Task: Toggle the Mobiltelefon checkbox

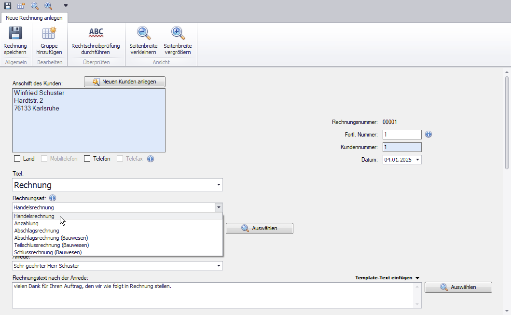Action: pyautogui.click(x=44, y=159)
